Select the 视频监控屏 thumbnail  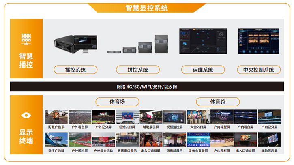[x=174, y=116]
